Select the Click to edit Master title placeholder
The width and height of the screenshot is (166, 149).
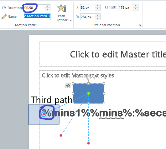pyautogui.click(x=103, y=54)
